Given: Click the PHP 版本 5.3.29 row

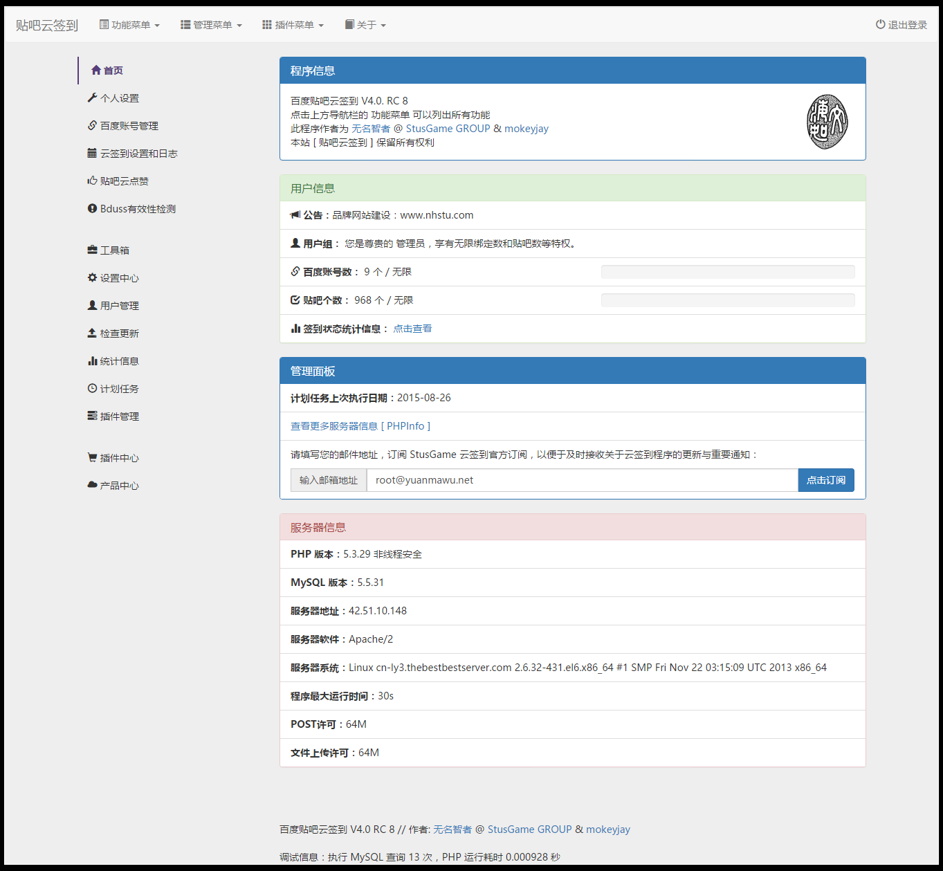Looking at the screenshot, I should [573, 554].
